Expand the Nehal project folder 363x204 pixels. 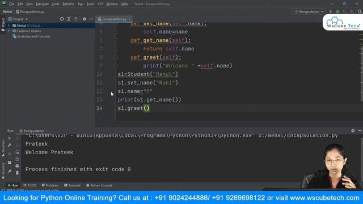pyautogui.click(x=9, y=25)
